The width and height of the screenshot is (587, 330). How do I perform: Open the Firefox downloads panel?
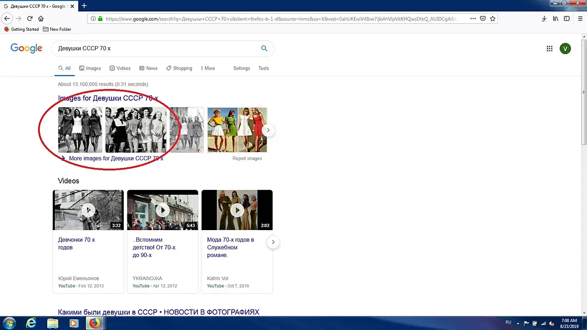[544, 18]
